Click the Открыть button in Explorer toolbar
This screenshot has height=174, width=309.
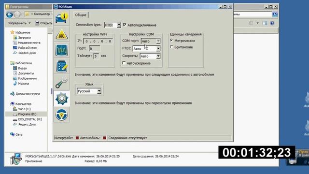coord(43,23)
